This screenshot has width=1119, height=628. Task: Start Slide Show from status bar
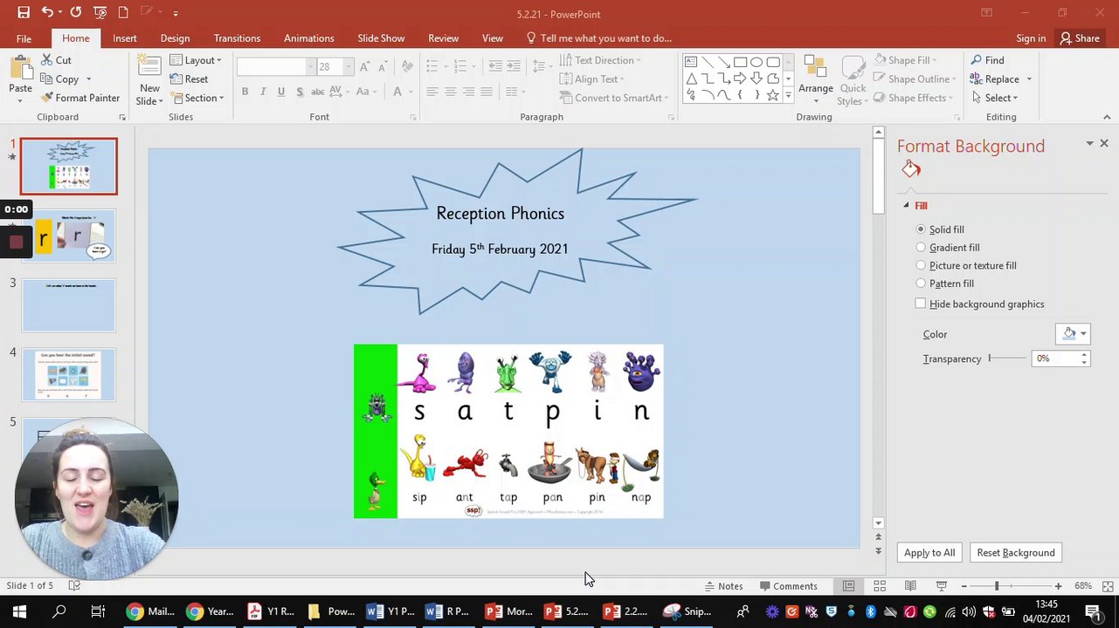941,586
